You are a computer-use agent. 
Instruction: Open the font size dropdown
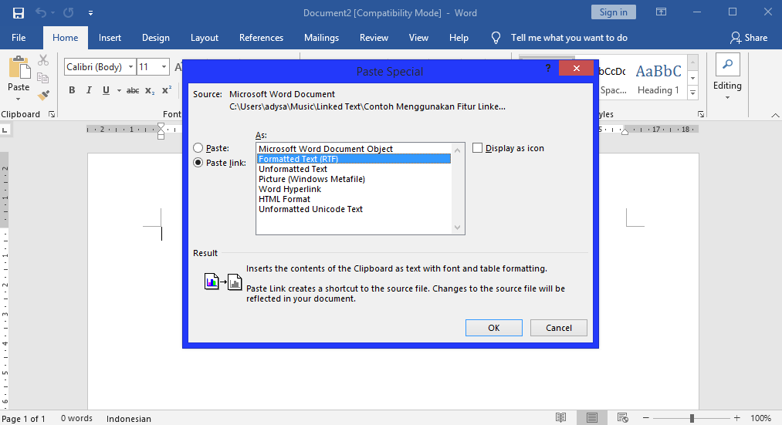164,67
